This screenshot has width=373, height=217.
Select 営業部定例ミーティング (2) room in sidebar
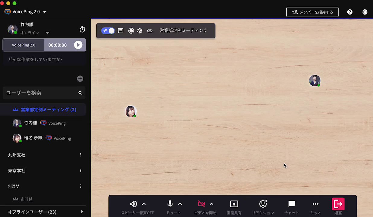pos(43,109)
